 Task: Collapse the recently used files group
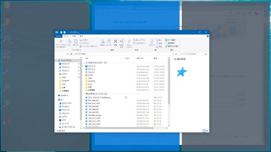tap(84, 94)
